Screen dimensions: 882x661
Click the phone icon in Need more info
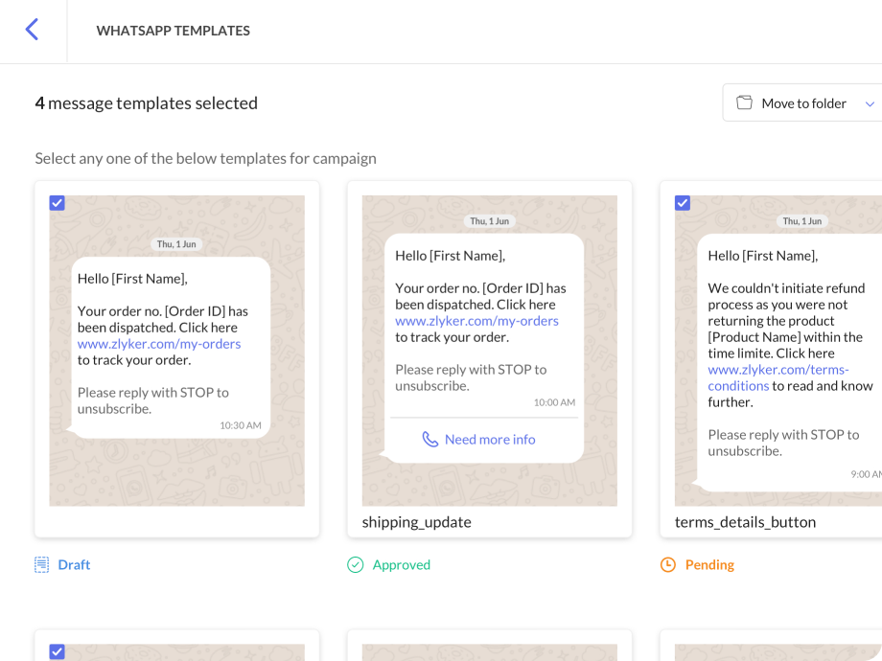(x=430, y=440)
